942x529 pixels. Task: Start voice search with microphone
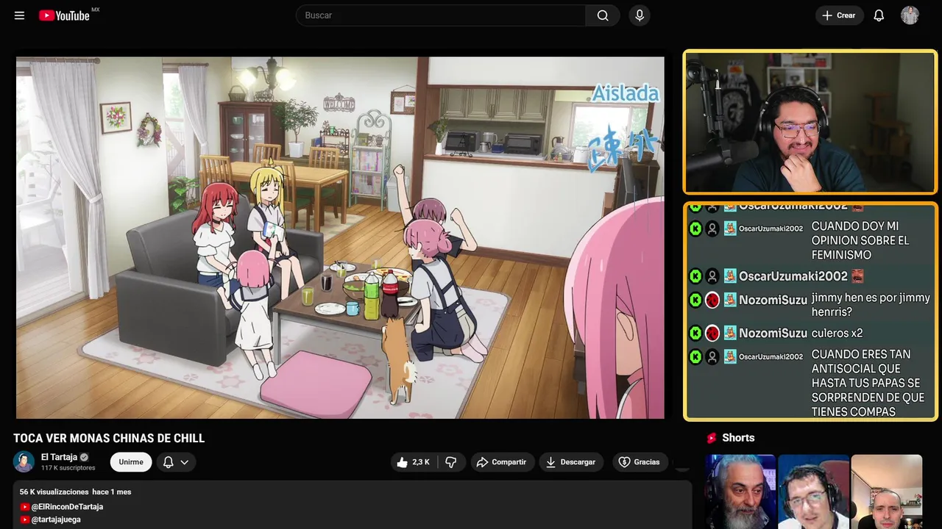tap(639, 15)
